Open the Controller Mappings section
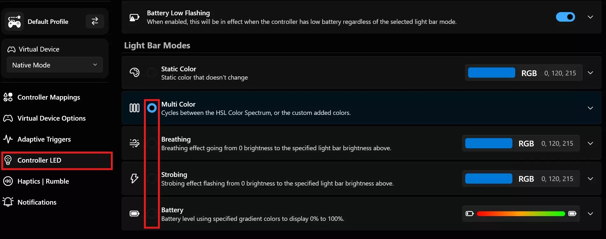606x239 pixels. click(x=48, y=97)
